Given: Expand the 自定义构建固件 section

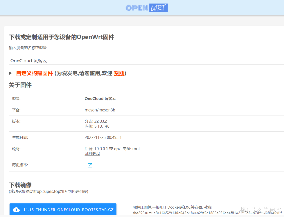Looking at the screenshot, I should click(x=34, y=73).
